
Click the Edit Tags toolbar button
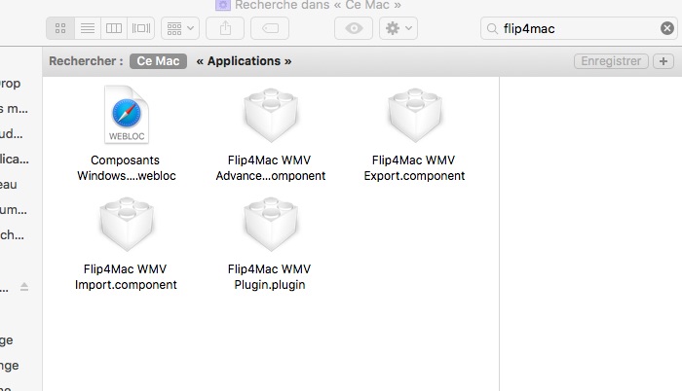tap(270, 28)
